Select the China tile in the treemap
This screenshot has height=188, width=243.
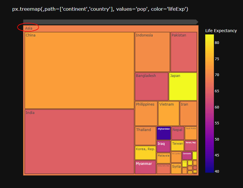point(79,70)
